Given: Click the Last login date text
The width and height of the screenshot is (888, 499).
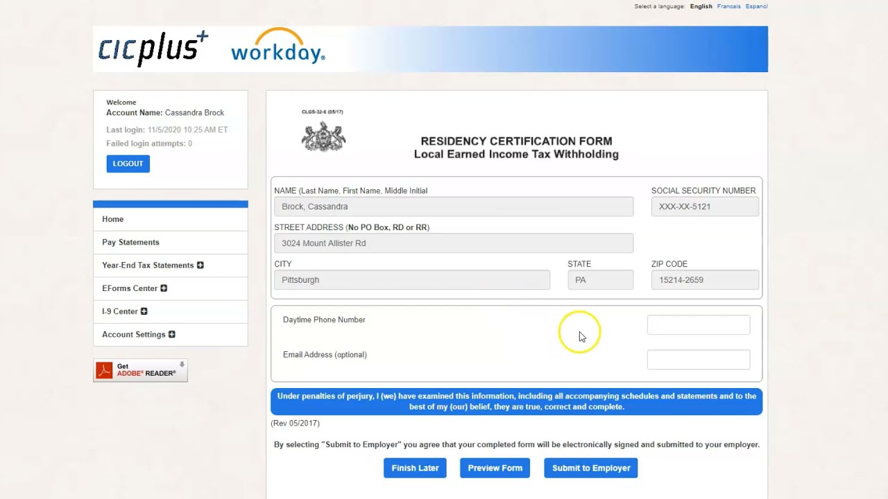Looking at the screenshot, I should 167,130.
